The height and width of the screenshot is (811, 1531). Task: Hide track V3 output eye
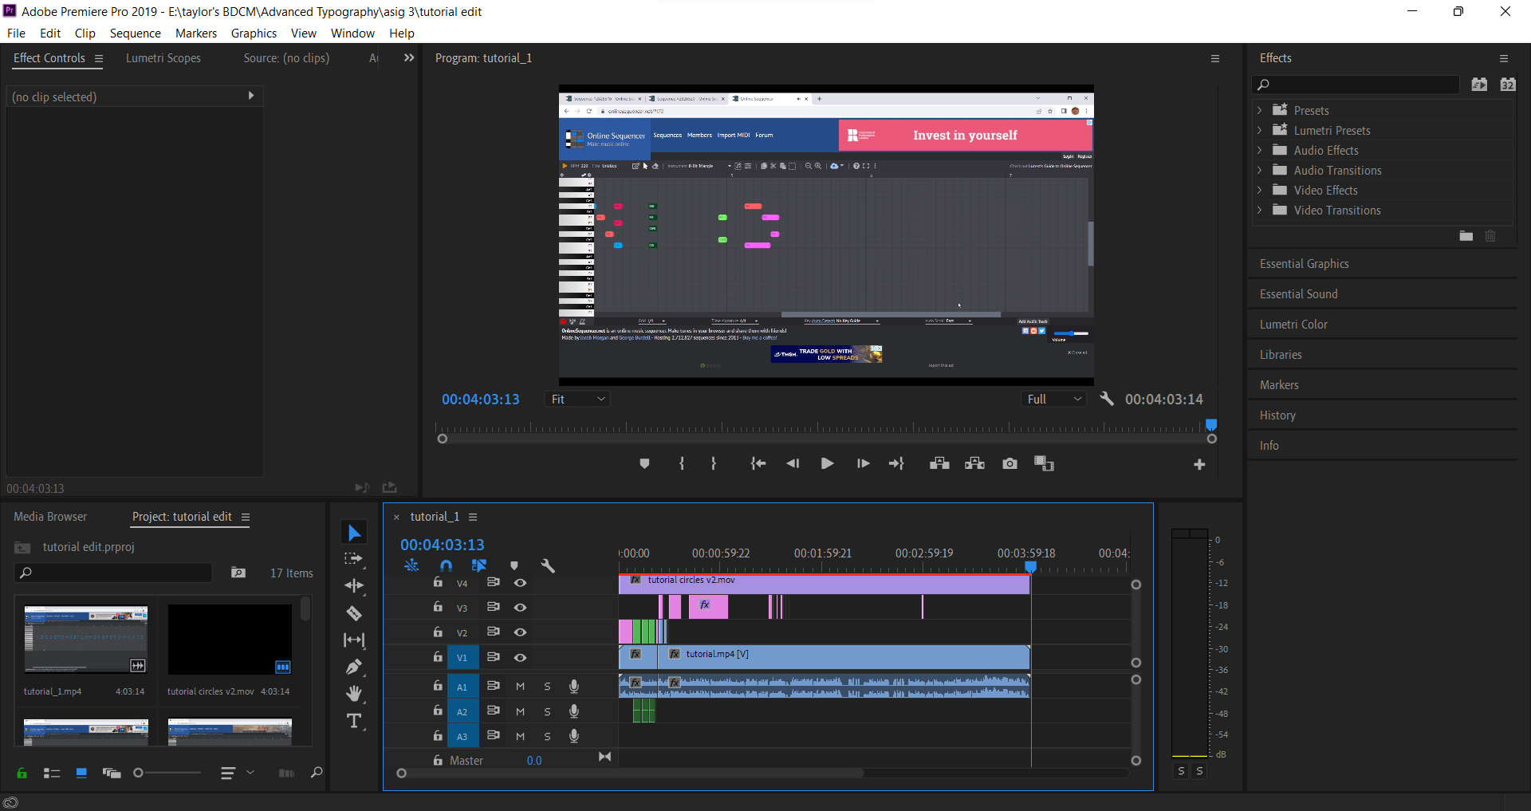tap(520, 608)
